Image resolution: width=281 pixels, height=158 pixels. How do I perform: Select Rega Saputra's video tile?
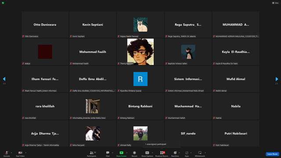tap(188, 25)
